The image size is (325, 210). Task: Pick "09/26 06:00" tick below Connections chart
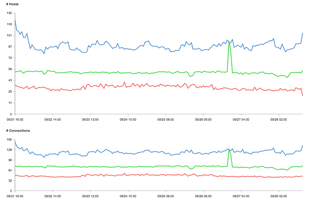click(203, 196)
